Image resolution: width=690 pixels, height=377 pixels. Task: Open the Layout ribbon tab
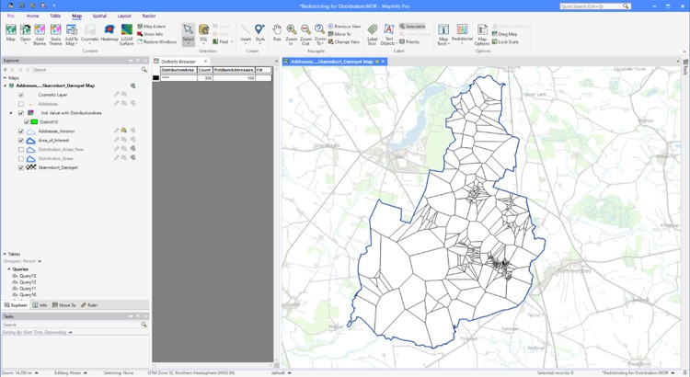tap(124, 16)
